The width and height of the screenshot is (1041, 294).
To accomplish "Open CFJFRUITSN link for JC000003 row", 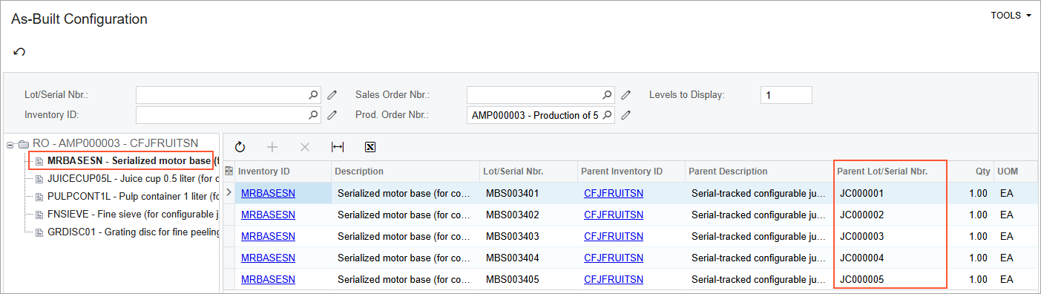I will tap(614, 236).
